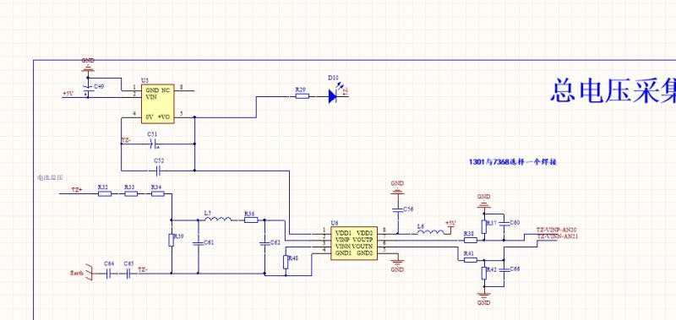This screenshot has height=320, width=676.
Task: Select GND port above resistor R37
Action: (483, 200)
